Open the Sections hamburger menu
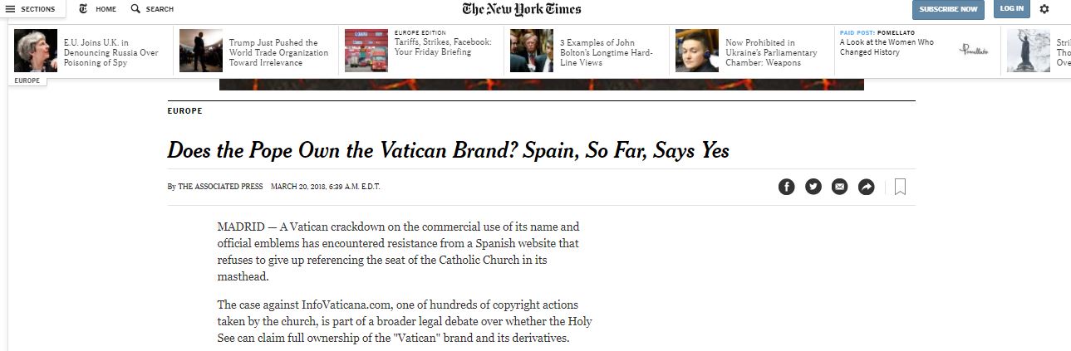This screenshot has height=351, width=1071. [31, 9]
